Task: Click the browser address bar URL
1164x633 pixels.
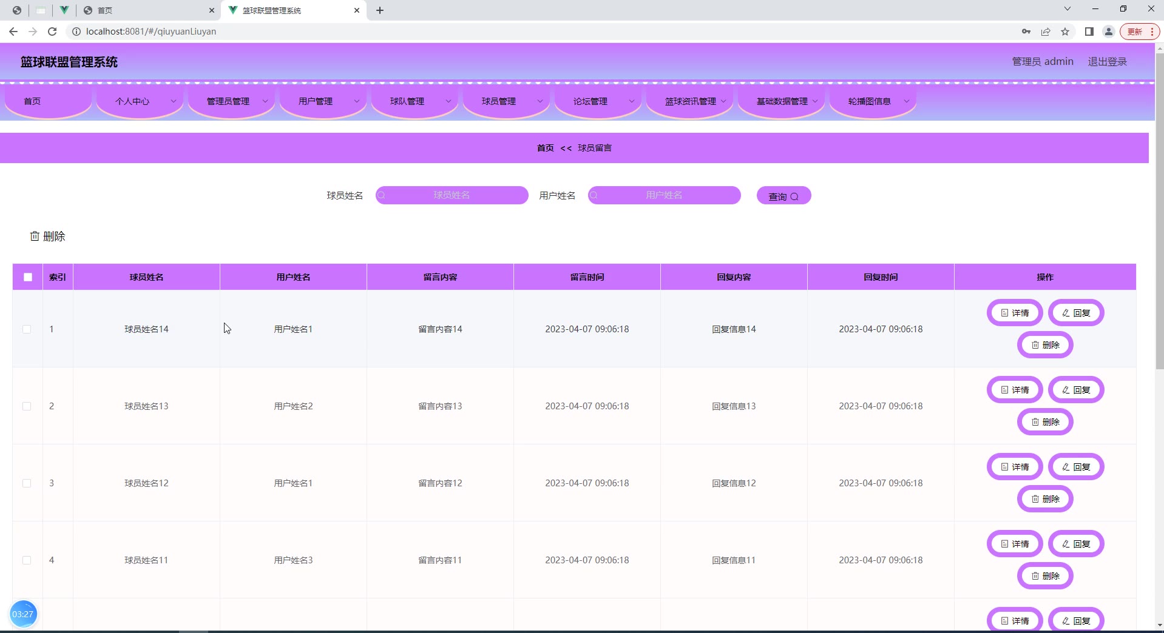Action: [x=151, y=32]
